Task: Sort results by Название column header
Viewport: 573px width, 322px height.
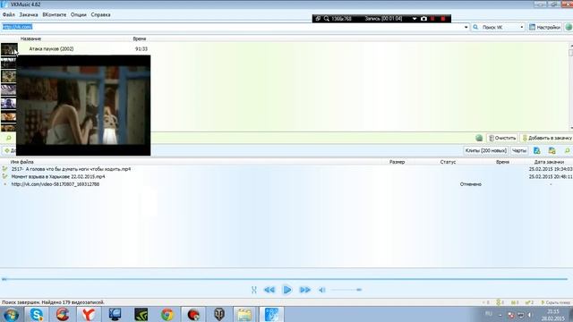Action: pyautogui.click(x=30, y=38)
